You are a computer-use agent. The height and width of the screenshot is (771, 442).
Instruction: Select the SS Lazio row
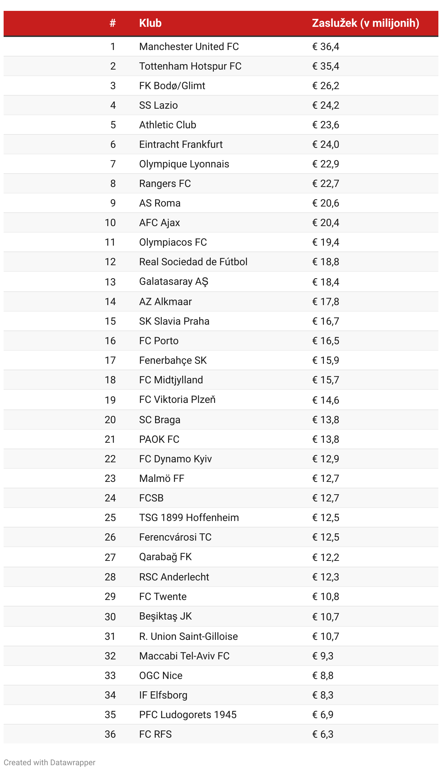coord(221,105)
